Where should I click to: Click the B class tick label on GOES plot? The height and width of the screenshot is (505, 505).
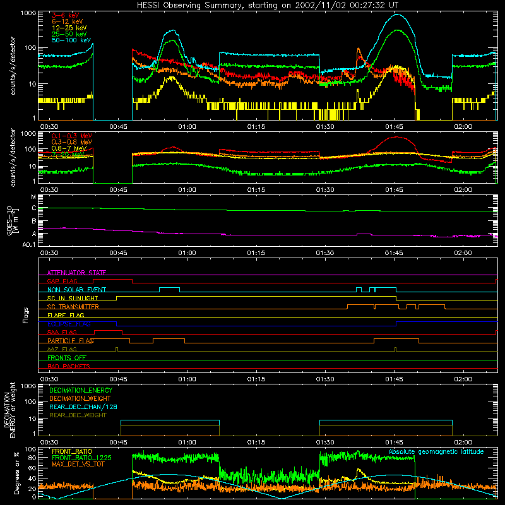pyautogui.click(x=34, y=222)
